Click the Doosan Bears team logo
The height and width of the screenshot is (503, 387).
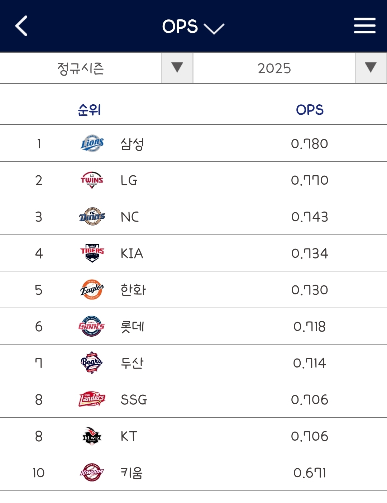coord(92,363)
